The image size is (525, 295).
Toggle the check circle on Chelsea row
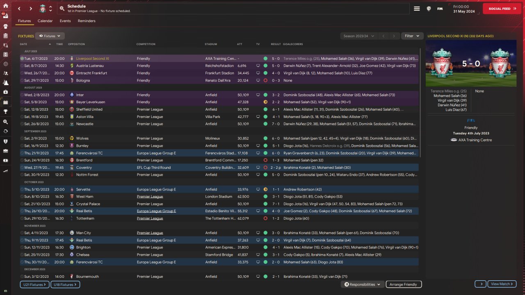pos(22,255)
